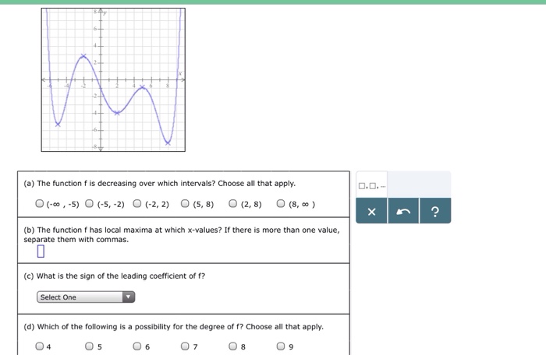Select degree 4 checkbox

(x=40, y=346)
